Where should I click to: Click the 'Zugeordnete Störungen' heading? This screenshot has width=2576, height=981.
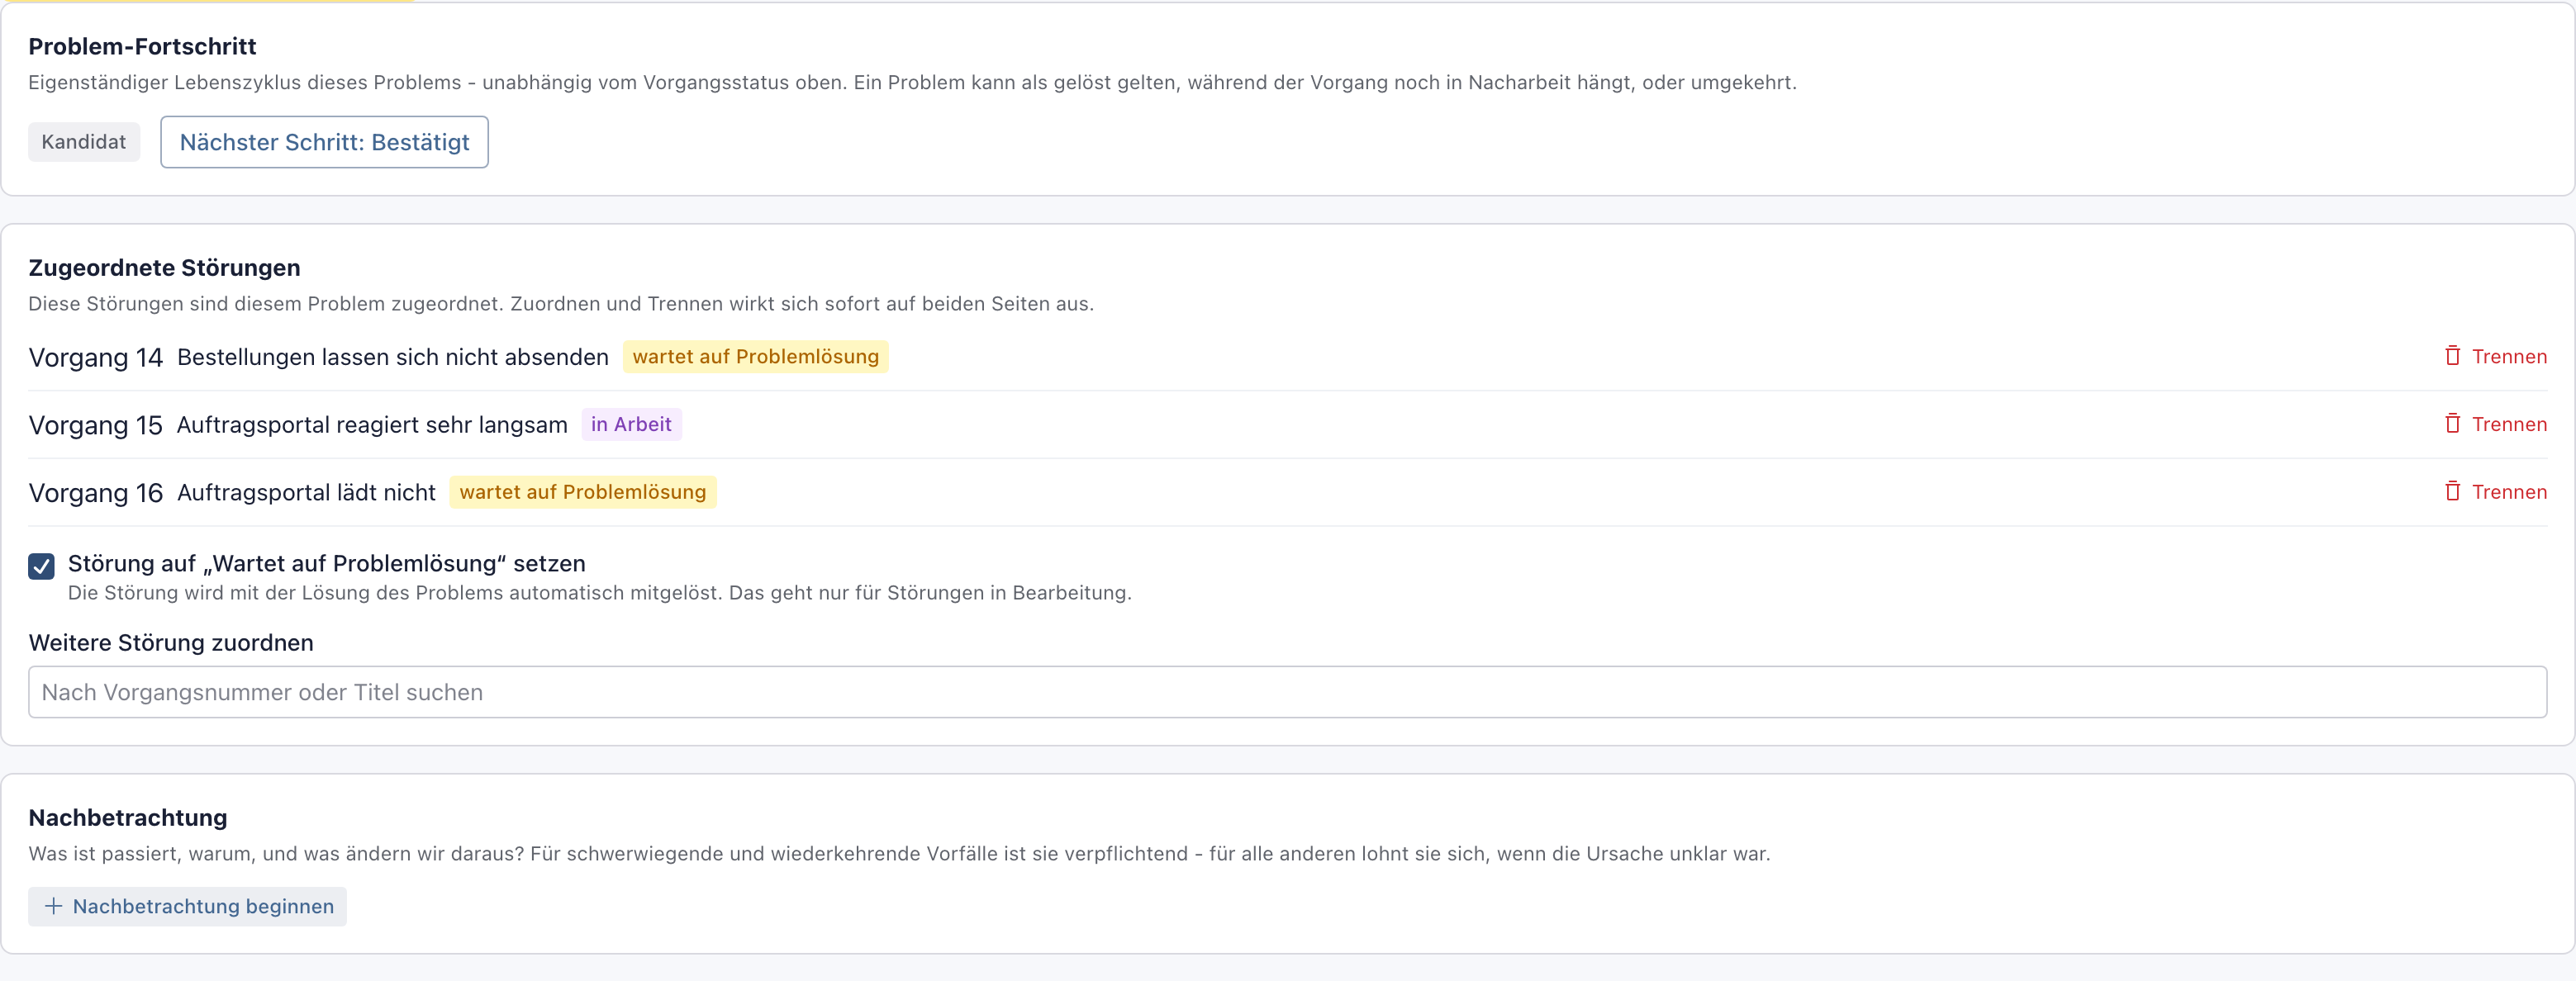point(164,268)
